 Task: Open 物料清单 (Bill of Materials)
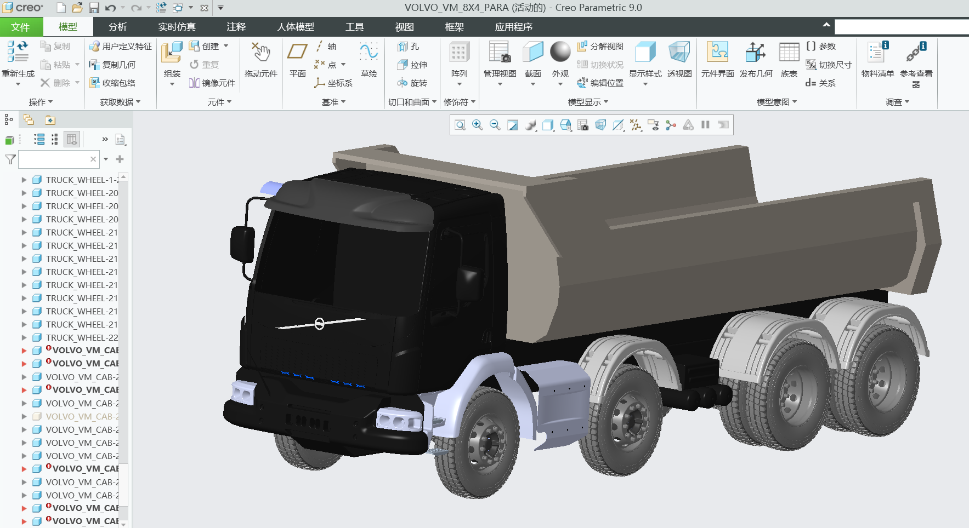point(877,59)
